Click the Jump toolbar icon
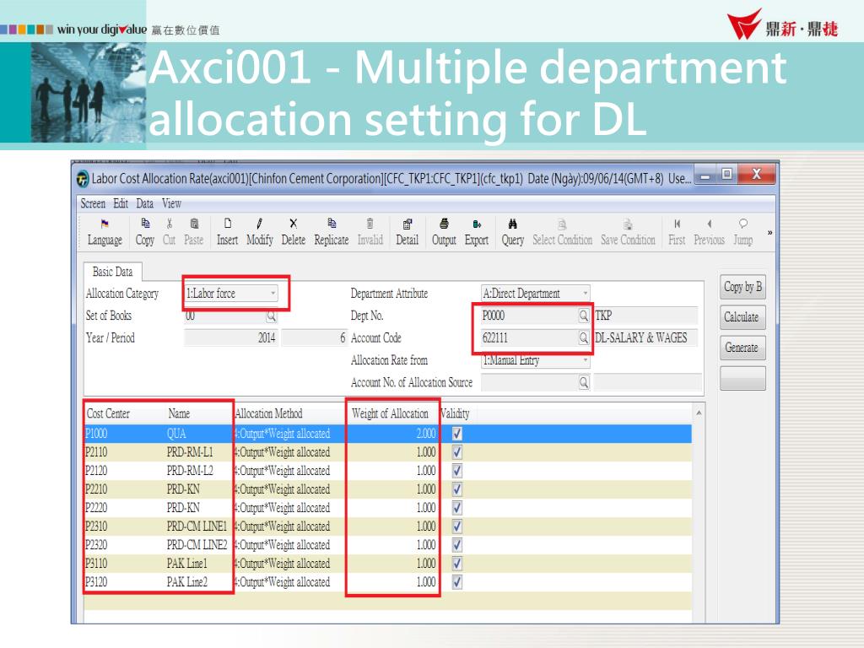Screen dimensions: 864x648 tap(743, 223)
